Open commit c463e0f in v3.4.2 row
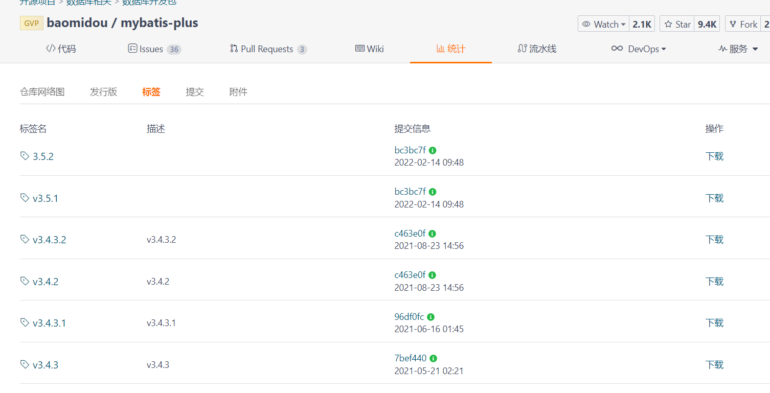The height and width of the screenshot is (393, 770). (x=410, y=275)
